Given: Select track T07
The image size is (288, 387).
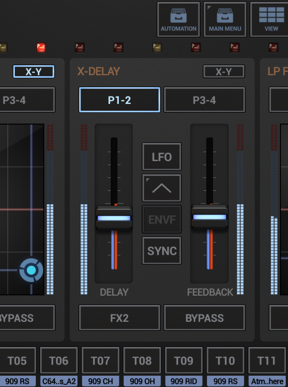Looking at the screenshot, I should (100, 360).
